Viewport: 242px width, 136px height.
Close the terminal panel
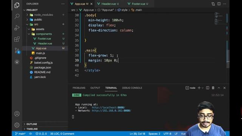(225, 88)
